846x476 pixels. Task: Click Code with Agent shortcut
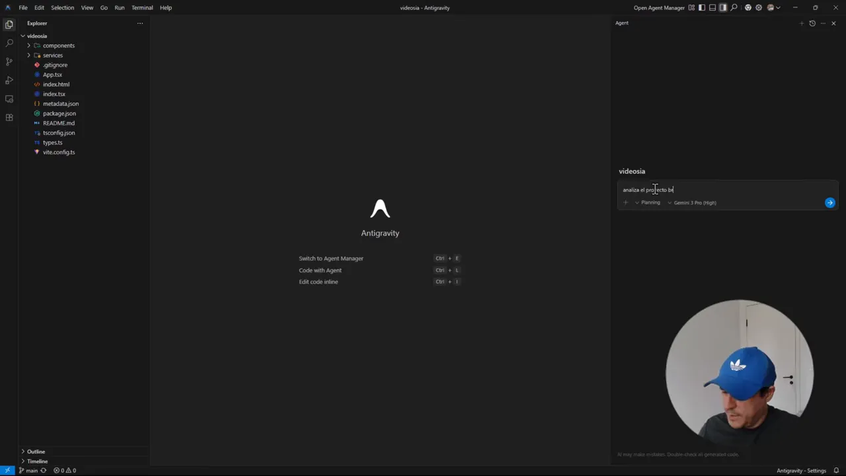(320, 270)
